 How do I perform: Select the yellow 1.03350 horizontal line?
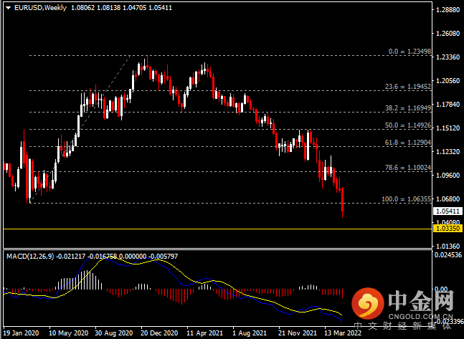(217, 229)
